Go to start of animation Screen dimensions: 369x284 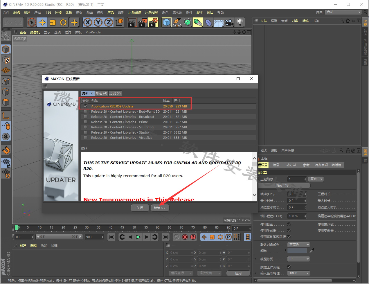tap(111, 237)
